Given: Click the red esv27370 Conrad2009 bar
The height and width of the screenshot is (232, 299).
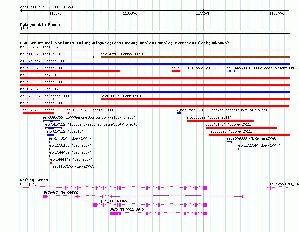Looking at the screenshot, I should click(38, 113).
